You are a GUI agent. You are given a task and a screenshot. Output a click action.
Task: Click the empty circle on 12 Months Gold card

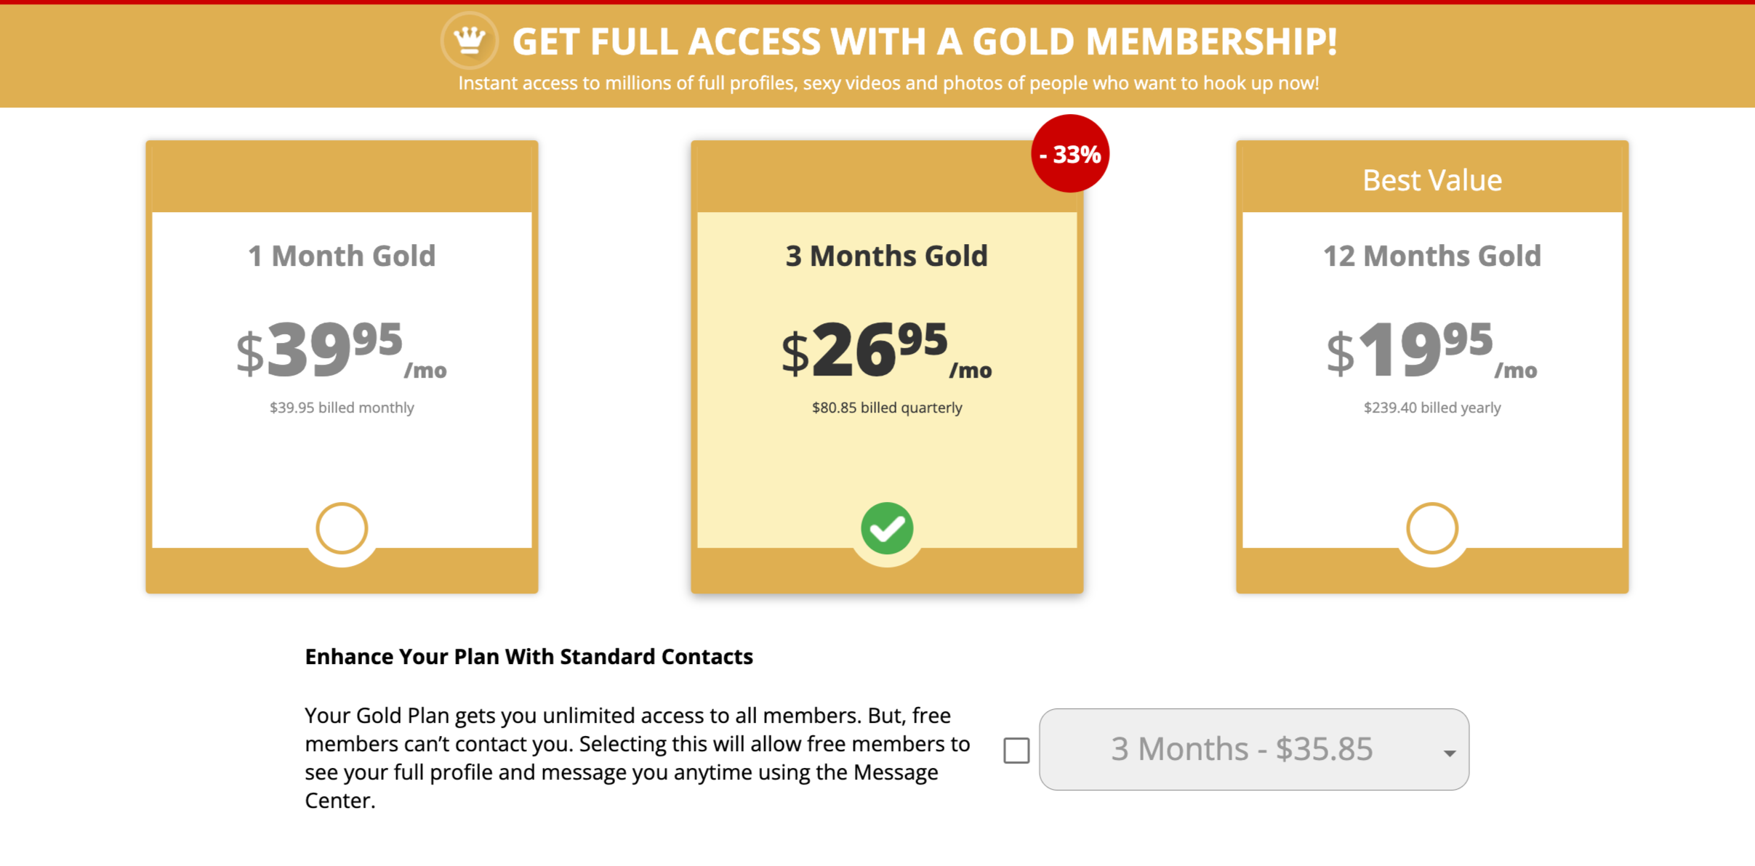coord(1431,528)
